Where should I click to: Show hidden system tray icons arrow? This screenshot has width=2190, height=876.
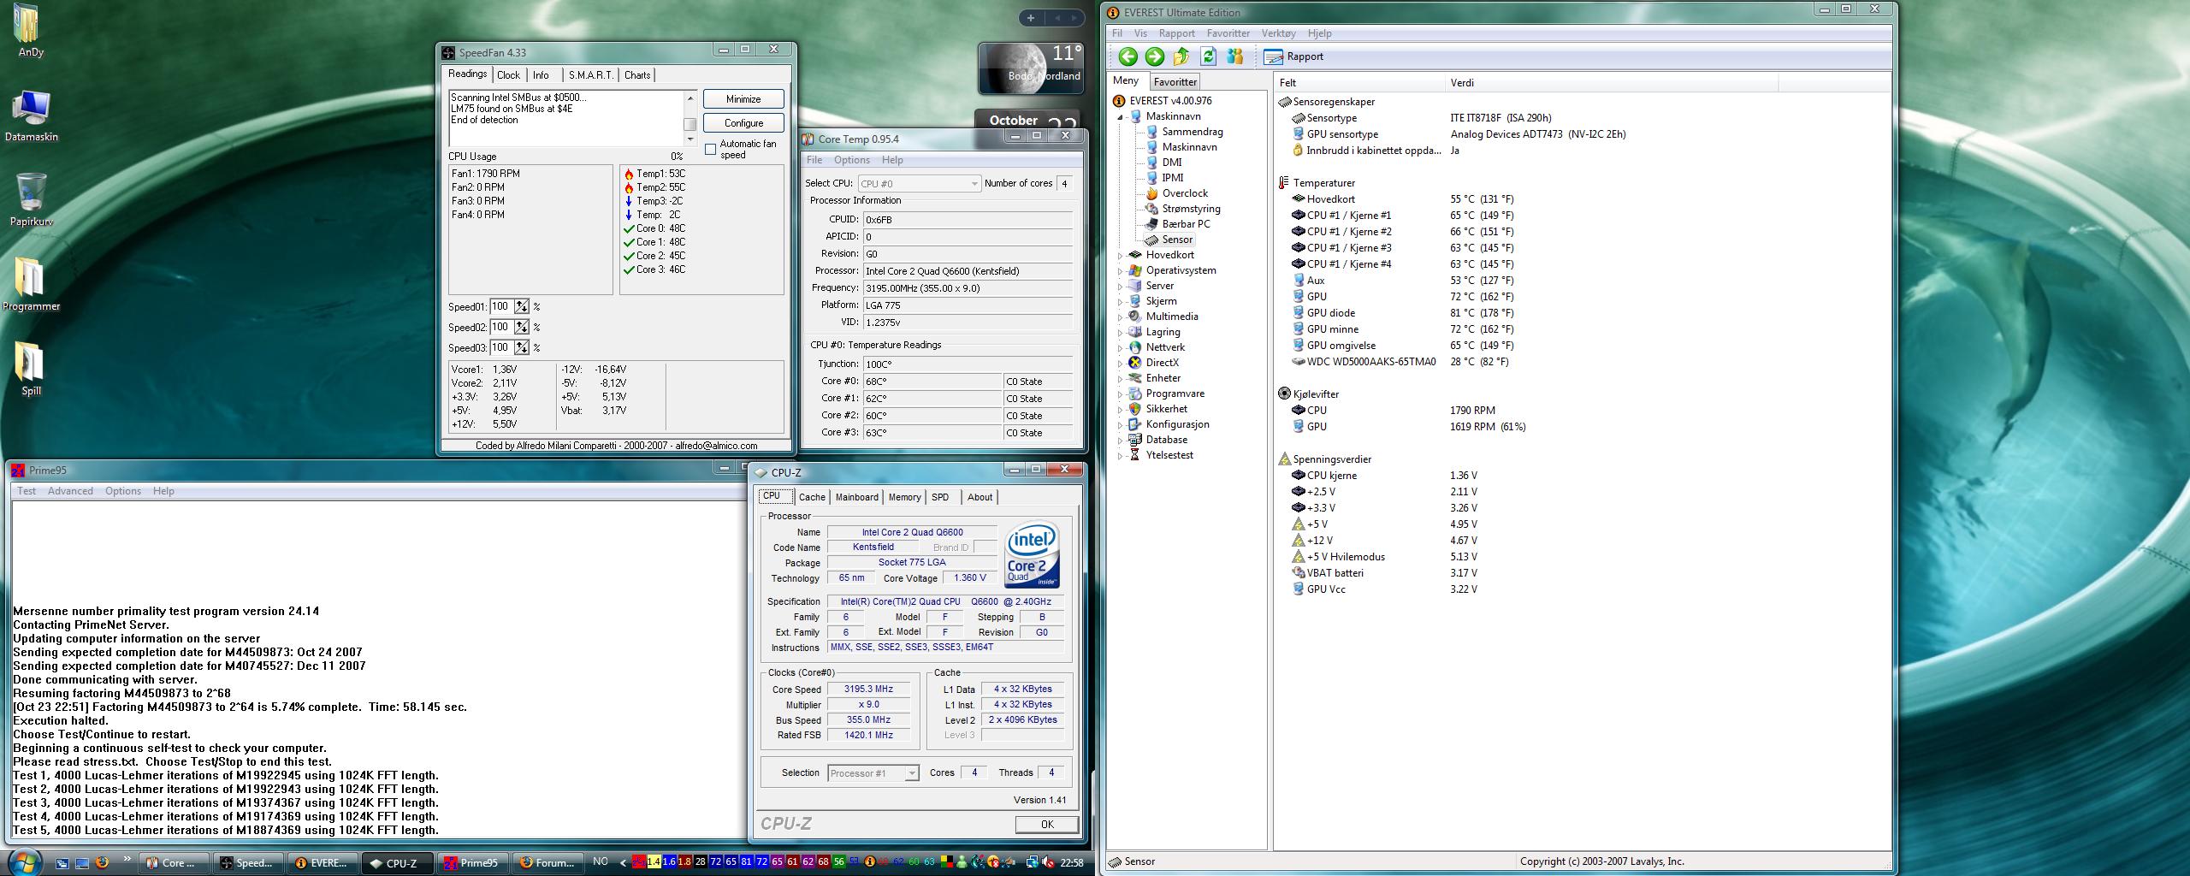[624, 862]
